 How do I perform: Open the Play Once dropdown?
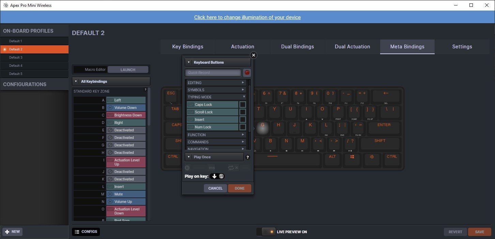pyautogui.click(x=214, y=157)
